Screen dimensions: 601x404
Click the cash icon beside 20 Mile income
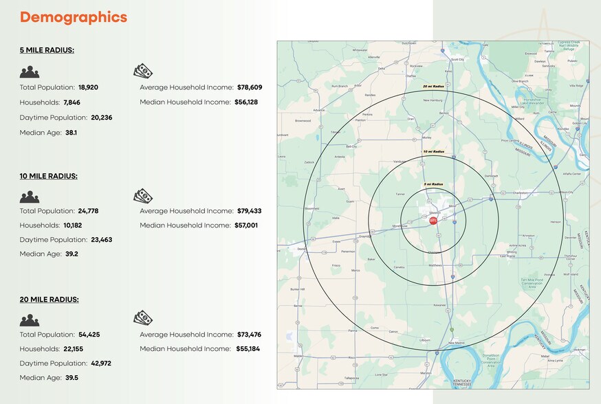point(143,318)
